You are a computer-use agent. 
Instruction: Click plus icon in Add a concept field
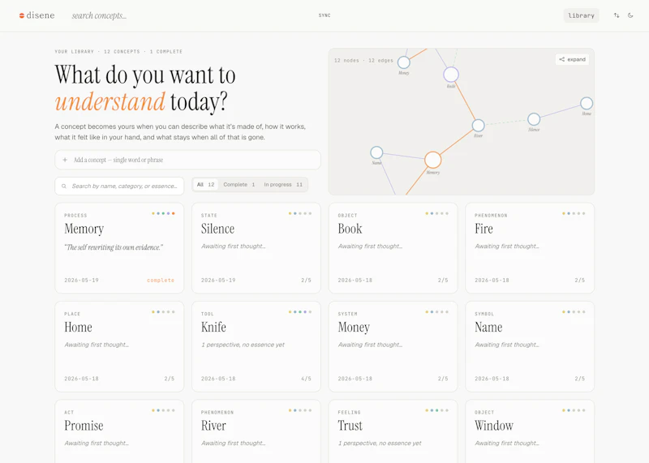pyautogui.click(x=65, y=160)
